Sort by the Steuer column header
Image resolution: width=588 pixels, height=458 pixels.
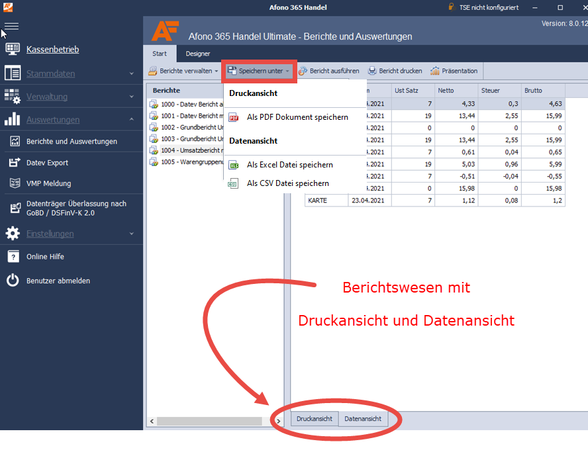click(500, 90)
